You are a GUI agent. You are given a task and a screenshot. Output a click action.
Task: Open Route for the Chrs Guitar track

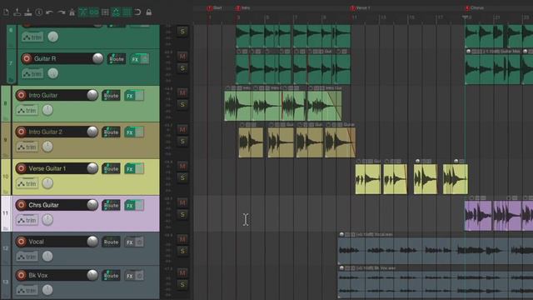tap(111, 205)
